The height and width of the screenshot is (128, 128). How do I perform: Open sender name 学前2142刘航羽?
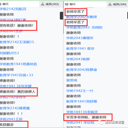pos(13,9)
